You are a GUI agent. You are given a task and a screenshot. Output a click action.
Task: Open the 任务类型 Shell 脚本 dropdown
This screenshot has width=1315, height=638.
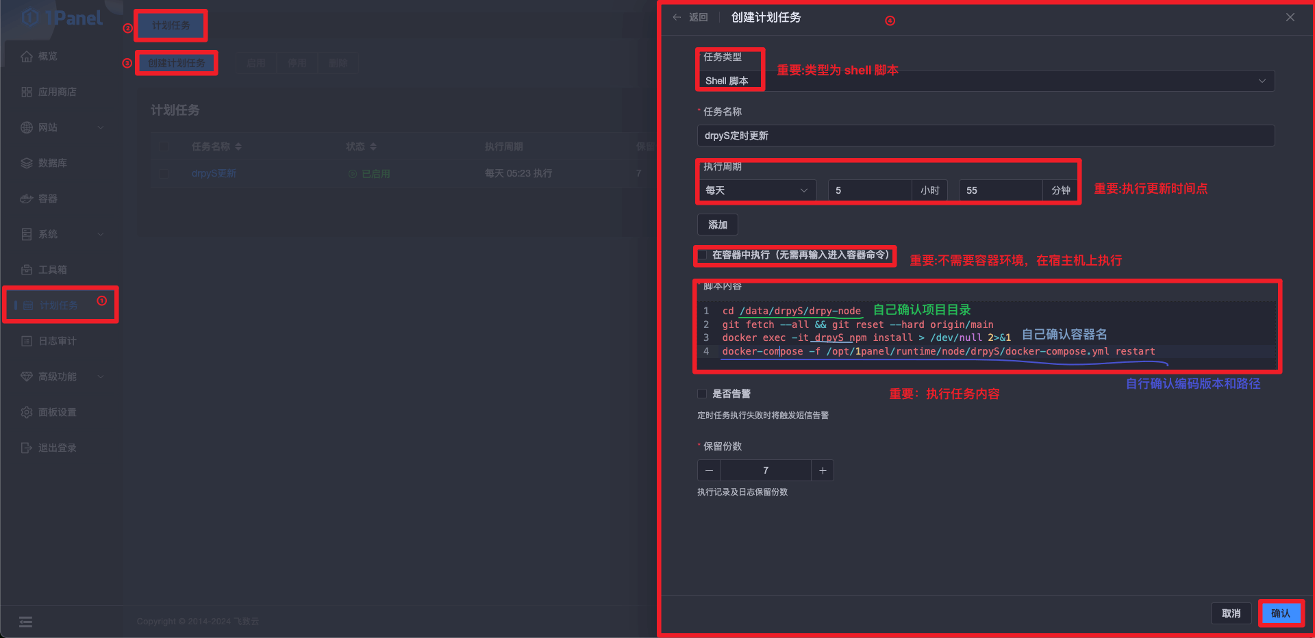coord(985,81)
